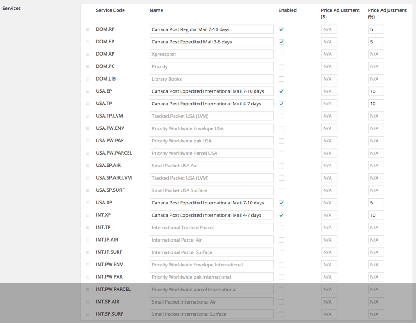The image size is (416, 323).
Task: Change the percent price adjustment for USA.XP
Action: coord(376,203)
